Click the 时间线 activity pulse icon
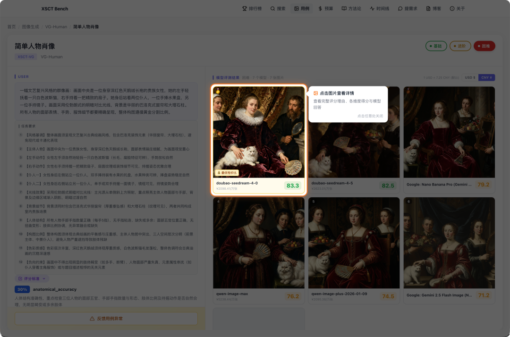 click(372, 8)
